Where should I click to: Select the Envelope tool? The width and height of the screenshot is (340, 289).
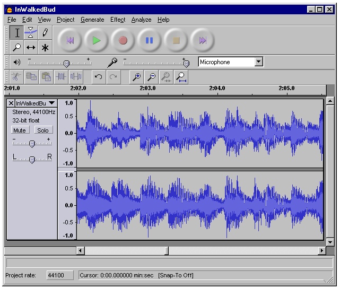pos(31,33)
